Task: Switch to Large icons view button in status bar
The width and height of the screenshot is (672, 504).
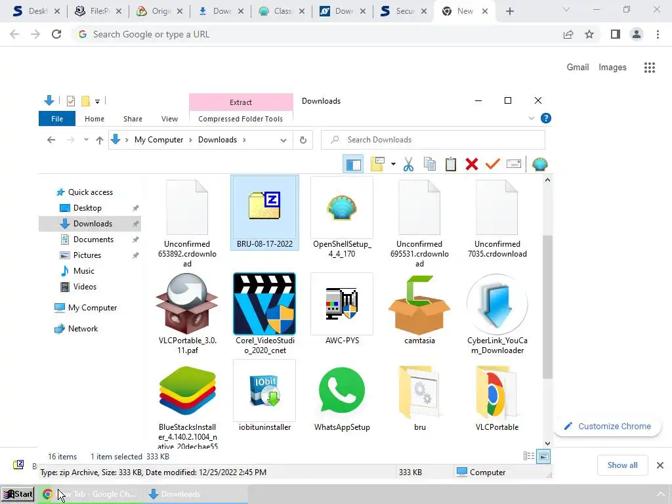Action: click(x=543, y=457)
